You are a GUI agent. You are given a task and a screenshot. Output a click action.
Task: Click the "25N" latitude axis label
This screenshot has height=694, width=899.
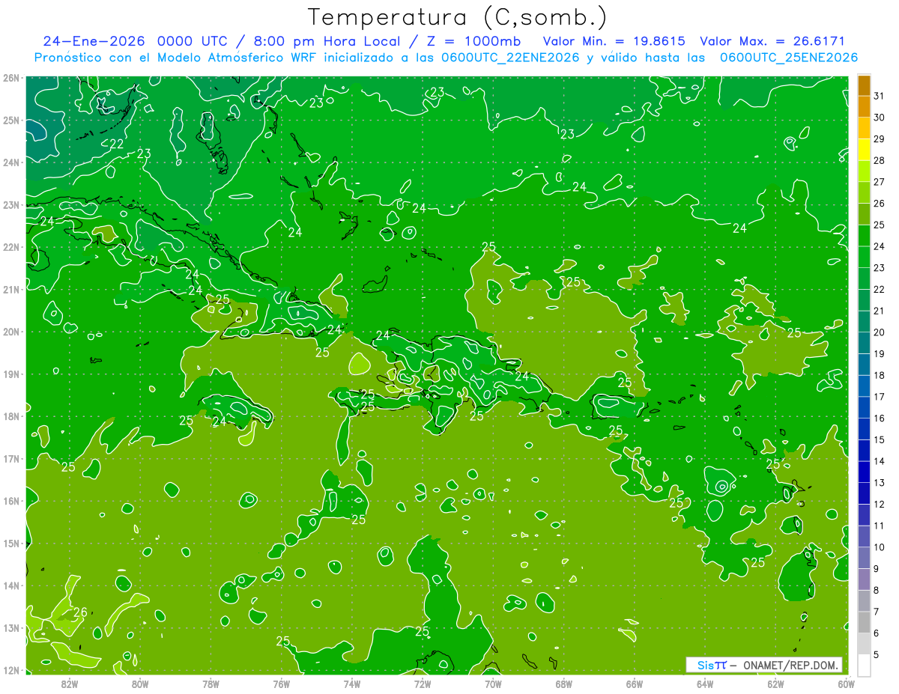pos(10,121)
